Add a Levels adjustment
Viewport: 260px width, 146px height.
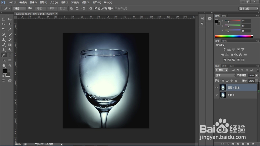[x=229, y=50]
